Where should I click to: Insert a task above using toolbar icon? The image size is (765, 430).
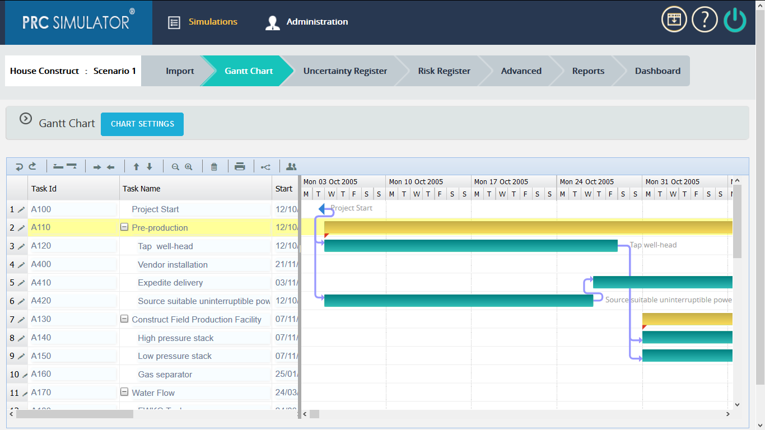[58, 166]
